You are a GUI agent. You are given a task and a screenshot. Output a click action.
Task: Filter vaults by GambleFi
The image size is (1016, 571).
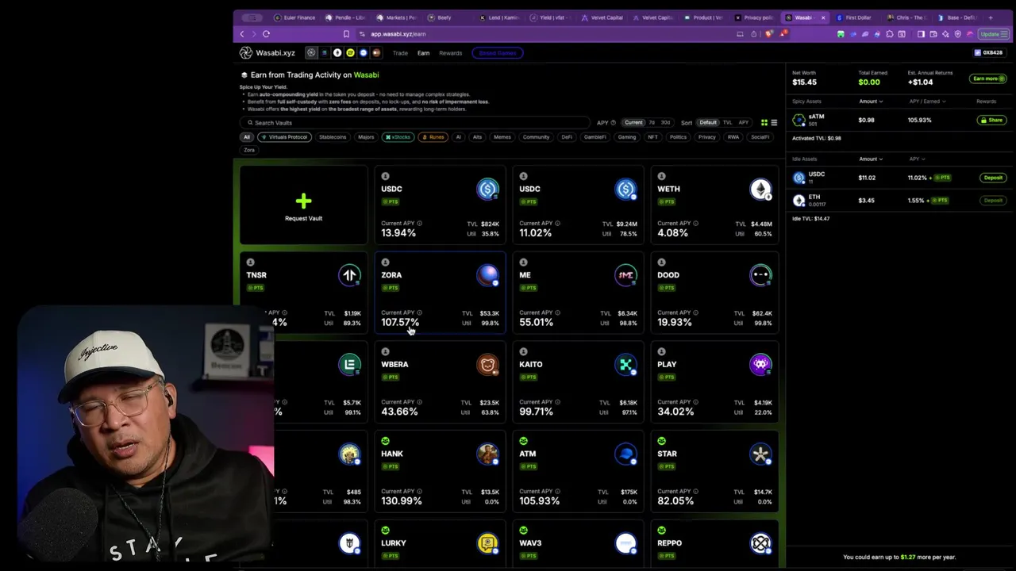point(595,137)
